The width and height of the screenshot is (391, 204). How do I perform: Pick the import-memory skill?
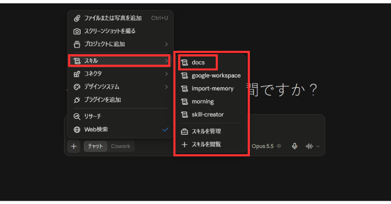click(211, 88)
